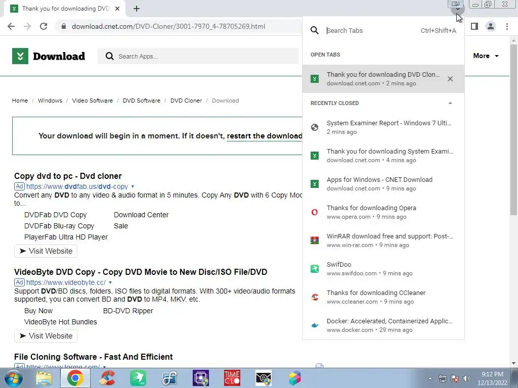Click Download Center sitelink
Viewport: 518px width, 388px height.
click(x=141, y=215)
